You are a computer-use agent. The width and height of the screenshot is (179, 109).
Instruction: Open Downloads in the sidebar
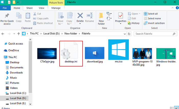tap(14, 73)
